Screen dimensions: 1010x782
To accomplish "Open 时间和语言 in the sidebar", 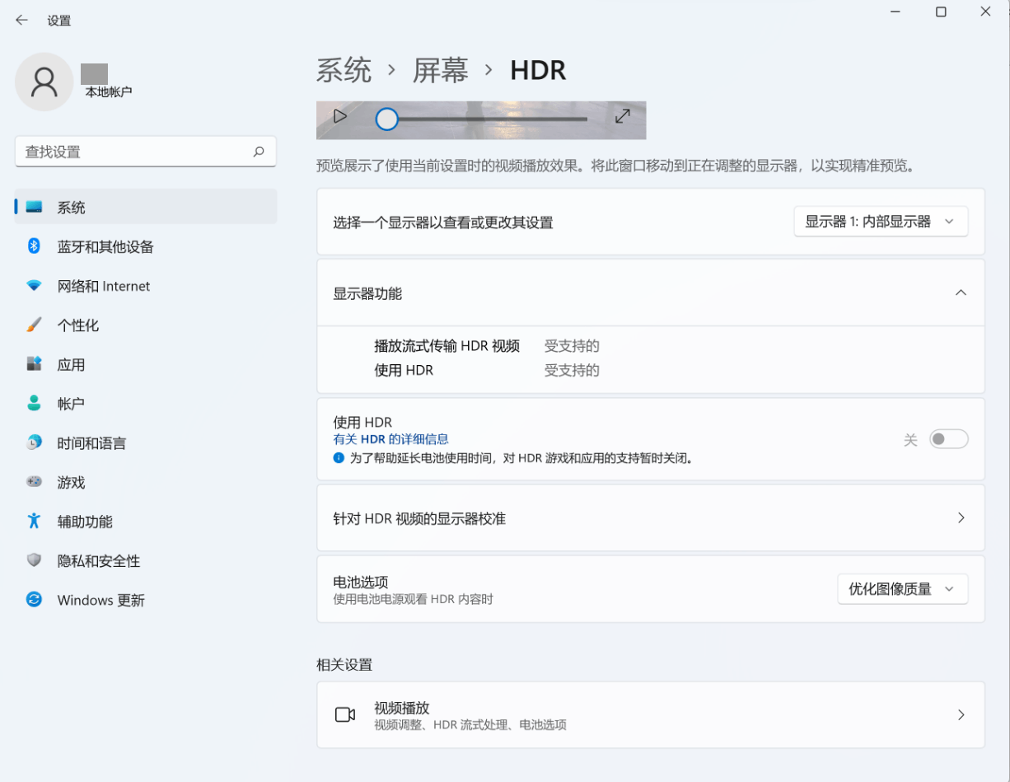I will click(x=146, y=443).
